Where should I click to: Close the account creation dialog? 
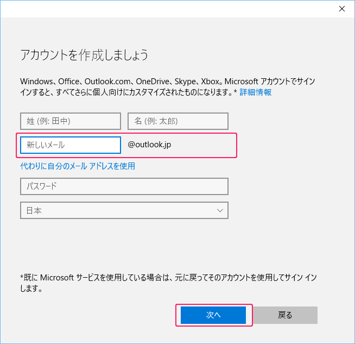pos(342,9)
